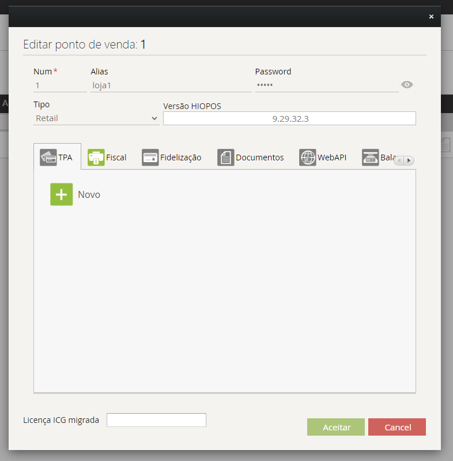Click the Novo label to add entry
Image resolution: width=453 pixels, height=461 pixels.
click(x=89, y=194)
